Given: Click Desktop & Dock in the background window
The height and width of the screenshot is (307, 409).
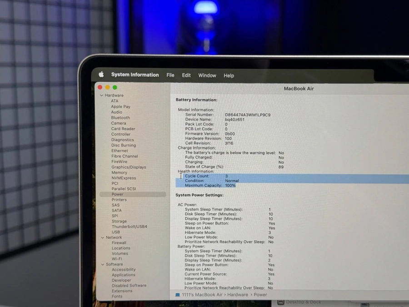Looking at the screenshot, I should point(304,301).
